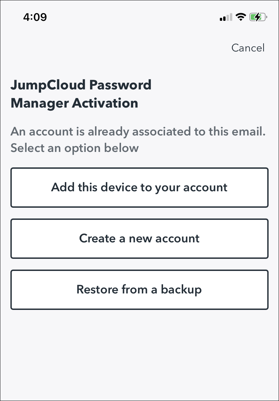This screenshot has width=279, height=401.
Task: Click the green charging bolt on battery
Action: pyautogui.click(x=257, y=17)
